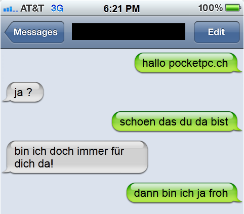This screenshot has width=244, height=214.
Task: Tap the question mark in 'ja ?' bubble
Action: (29, 92)
